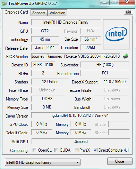Click the Multi-GPU Disabled field

[80, 142]
